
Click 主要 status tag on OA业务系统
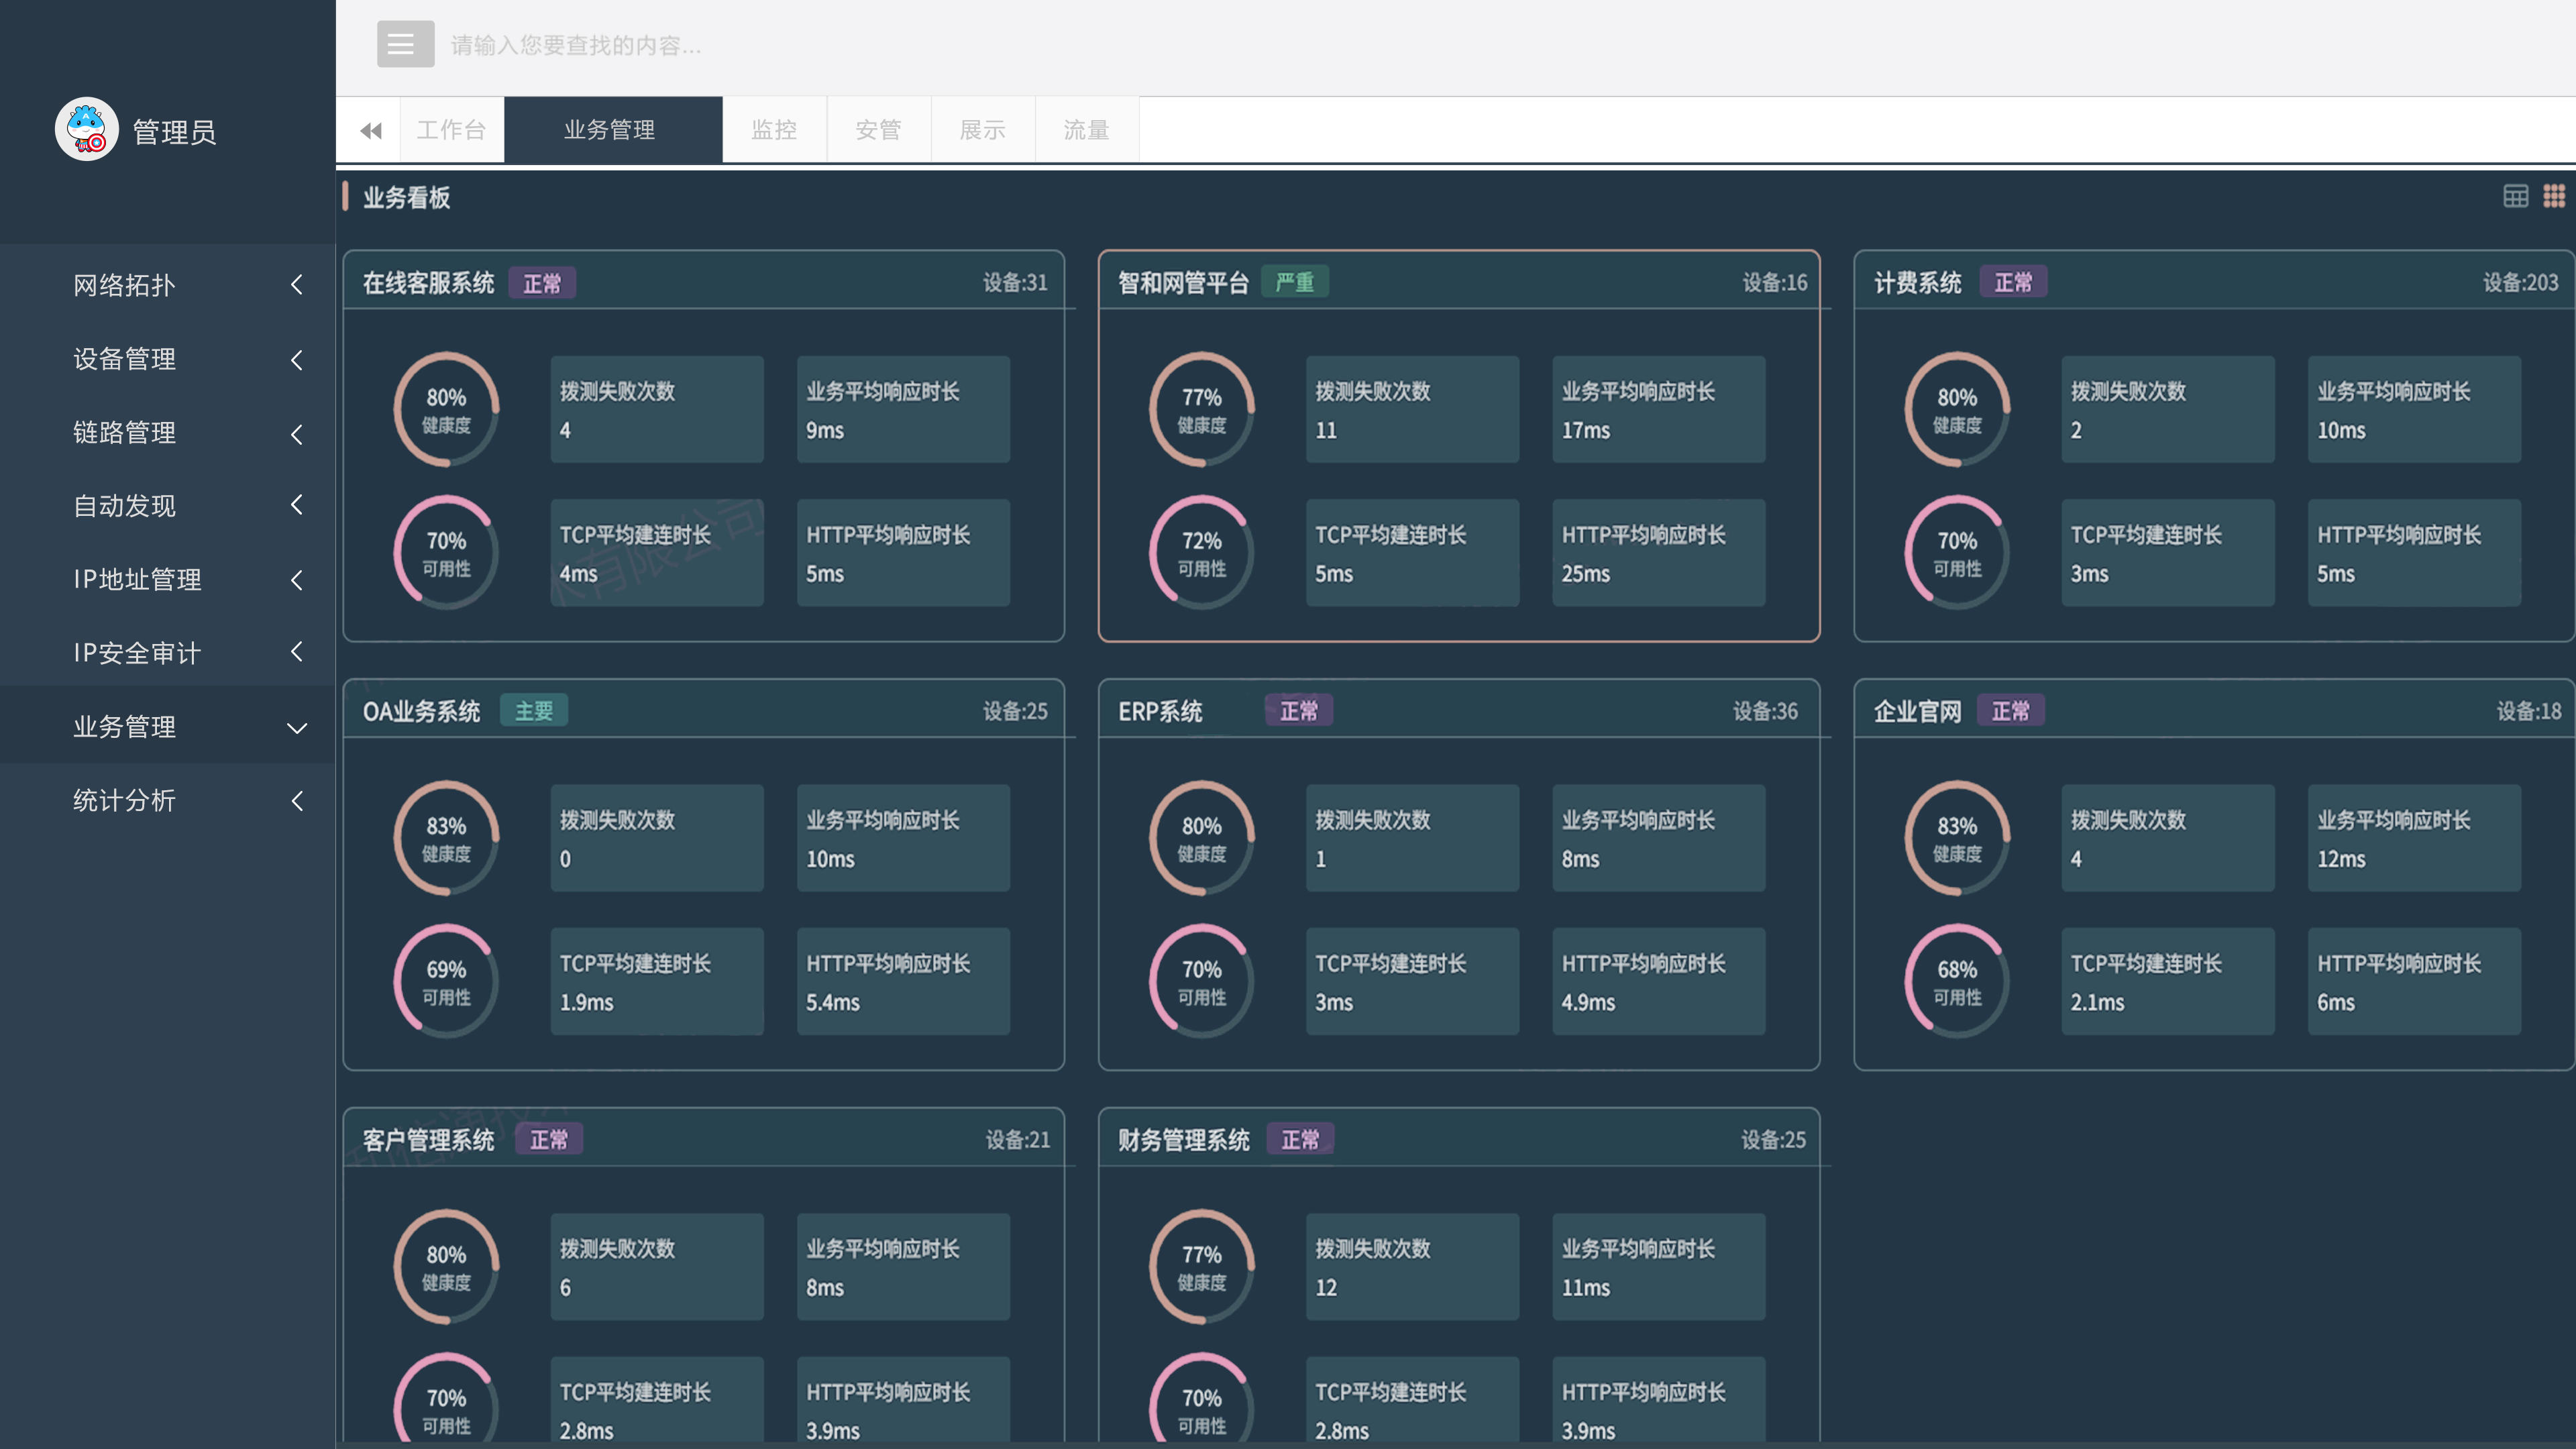pos(533,711)
